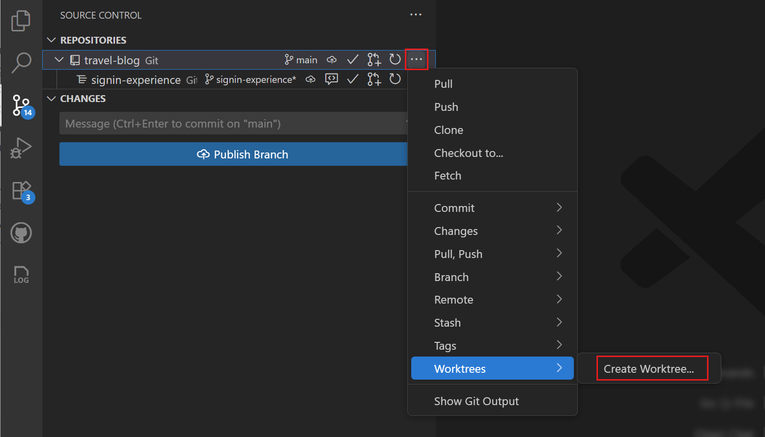Collapse the CHANGES section

(x=52, y=99)
